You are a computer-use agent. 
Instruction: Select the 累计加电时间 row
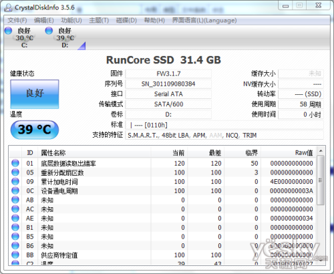point(162,182)
